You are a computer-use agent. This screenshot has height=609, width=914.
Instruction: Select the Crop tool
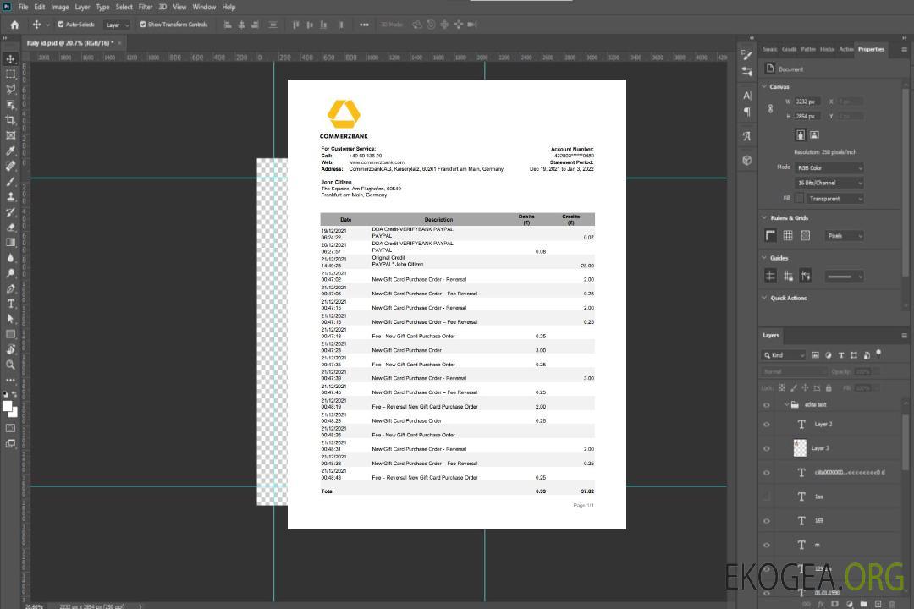(11, 120)
